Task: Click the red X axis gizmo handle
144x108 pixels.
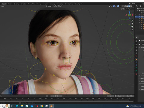Action: click(133, 15)
